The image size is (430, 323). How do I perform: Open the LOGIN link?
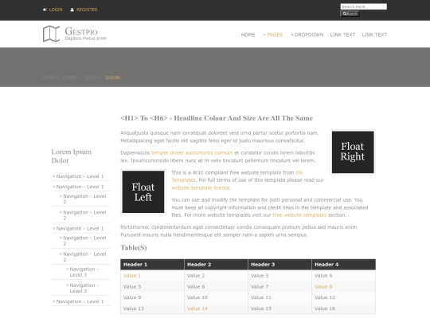point(56,10)
